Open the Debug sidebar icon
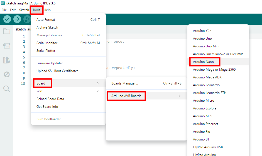 pos(7,74)
